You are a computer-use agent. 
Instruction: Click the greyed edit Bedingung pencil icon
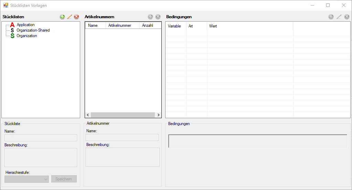click(339, 17)
